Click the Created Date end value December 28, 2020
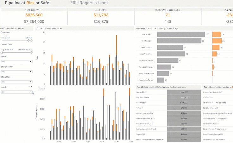 [25, 50]
